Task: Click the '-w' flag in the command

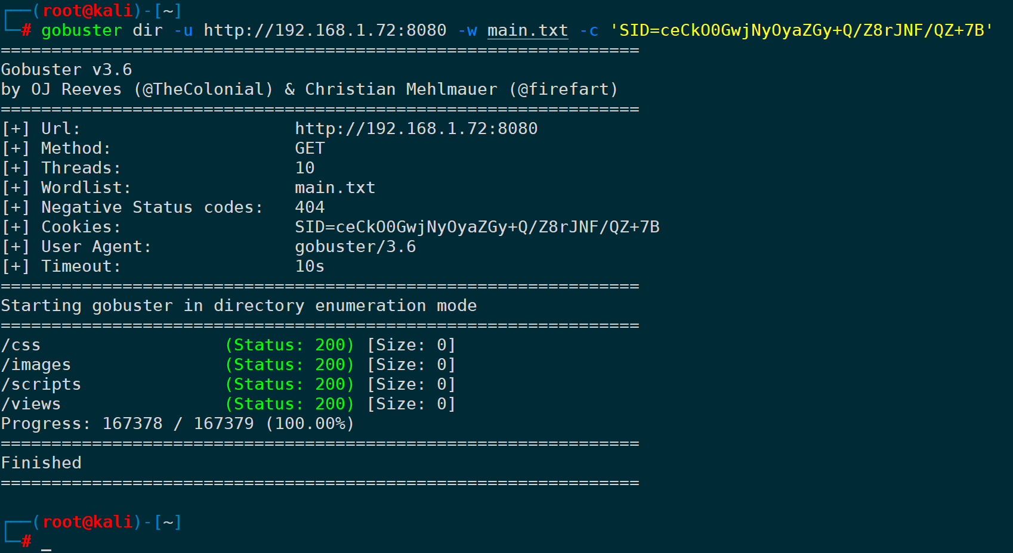Action: [x=467, y=30]
